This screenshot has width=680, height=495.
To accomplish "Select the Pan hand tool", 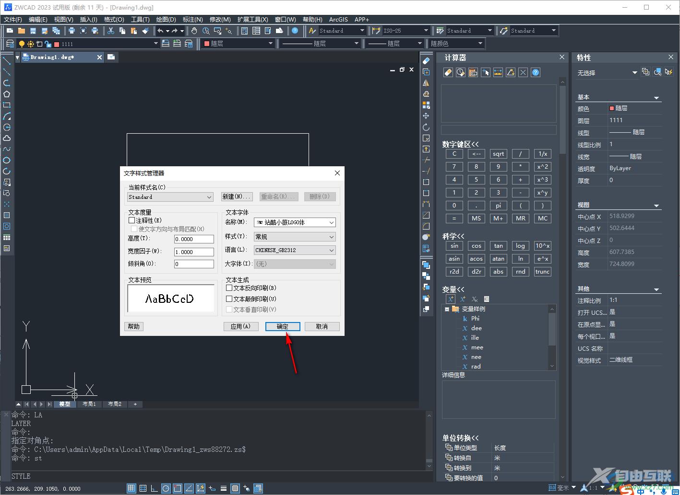I will pyautogui.click(x=194, y=31).
